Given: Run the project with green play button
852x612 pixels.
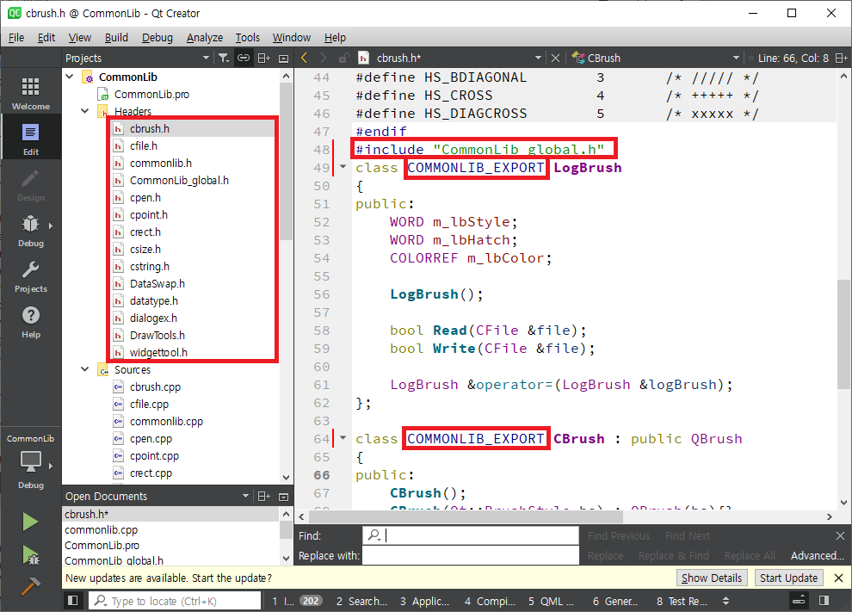Looking at the screenshot, I should [30, 522].
